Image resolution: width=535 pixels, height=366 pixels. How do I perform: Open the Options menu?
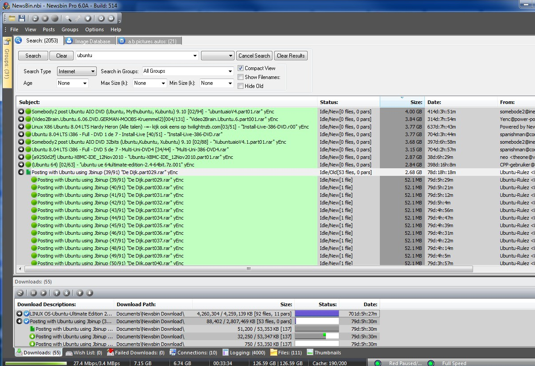[x=95, y=29]
